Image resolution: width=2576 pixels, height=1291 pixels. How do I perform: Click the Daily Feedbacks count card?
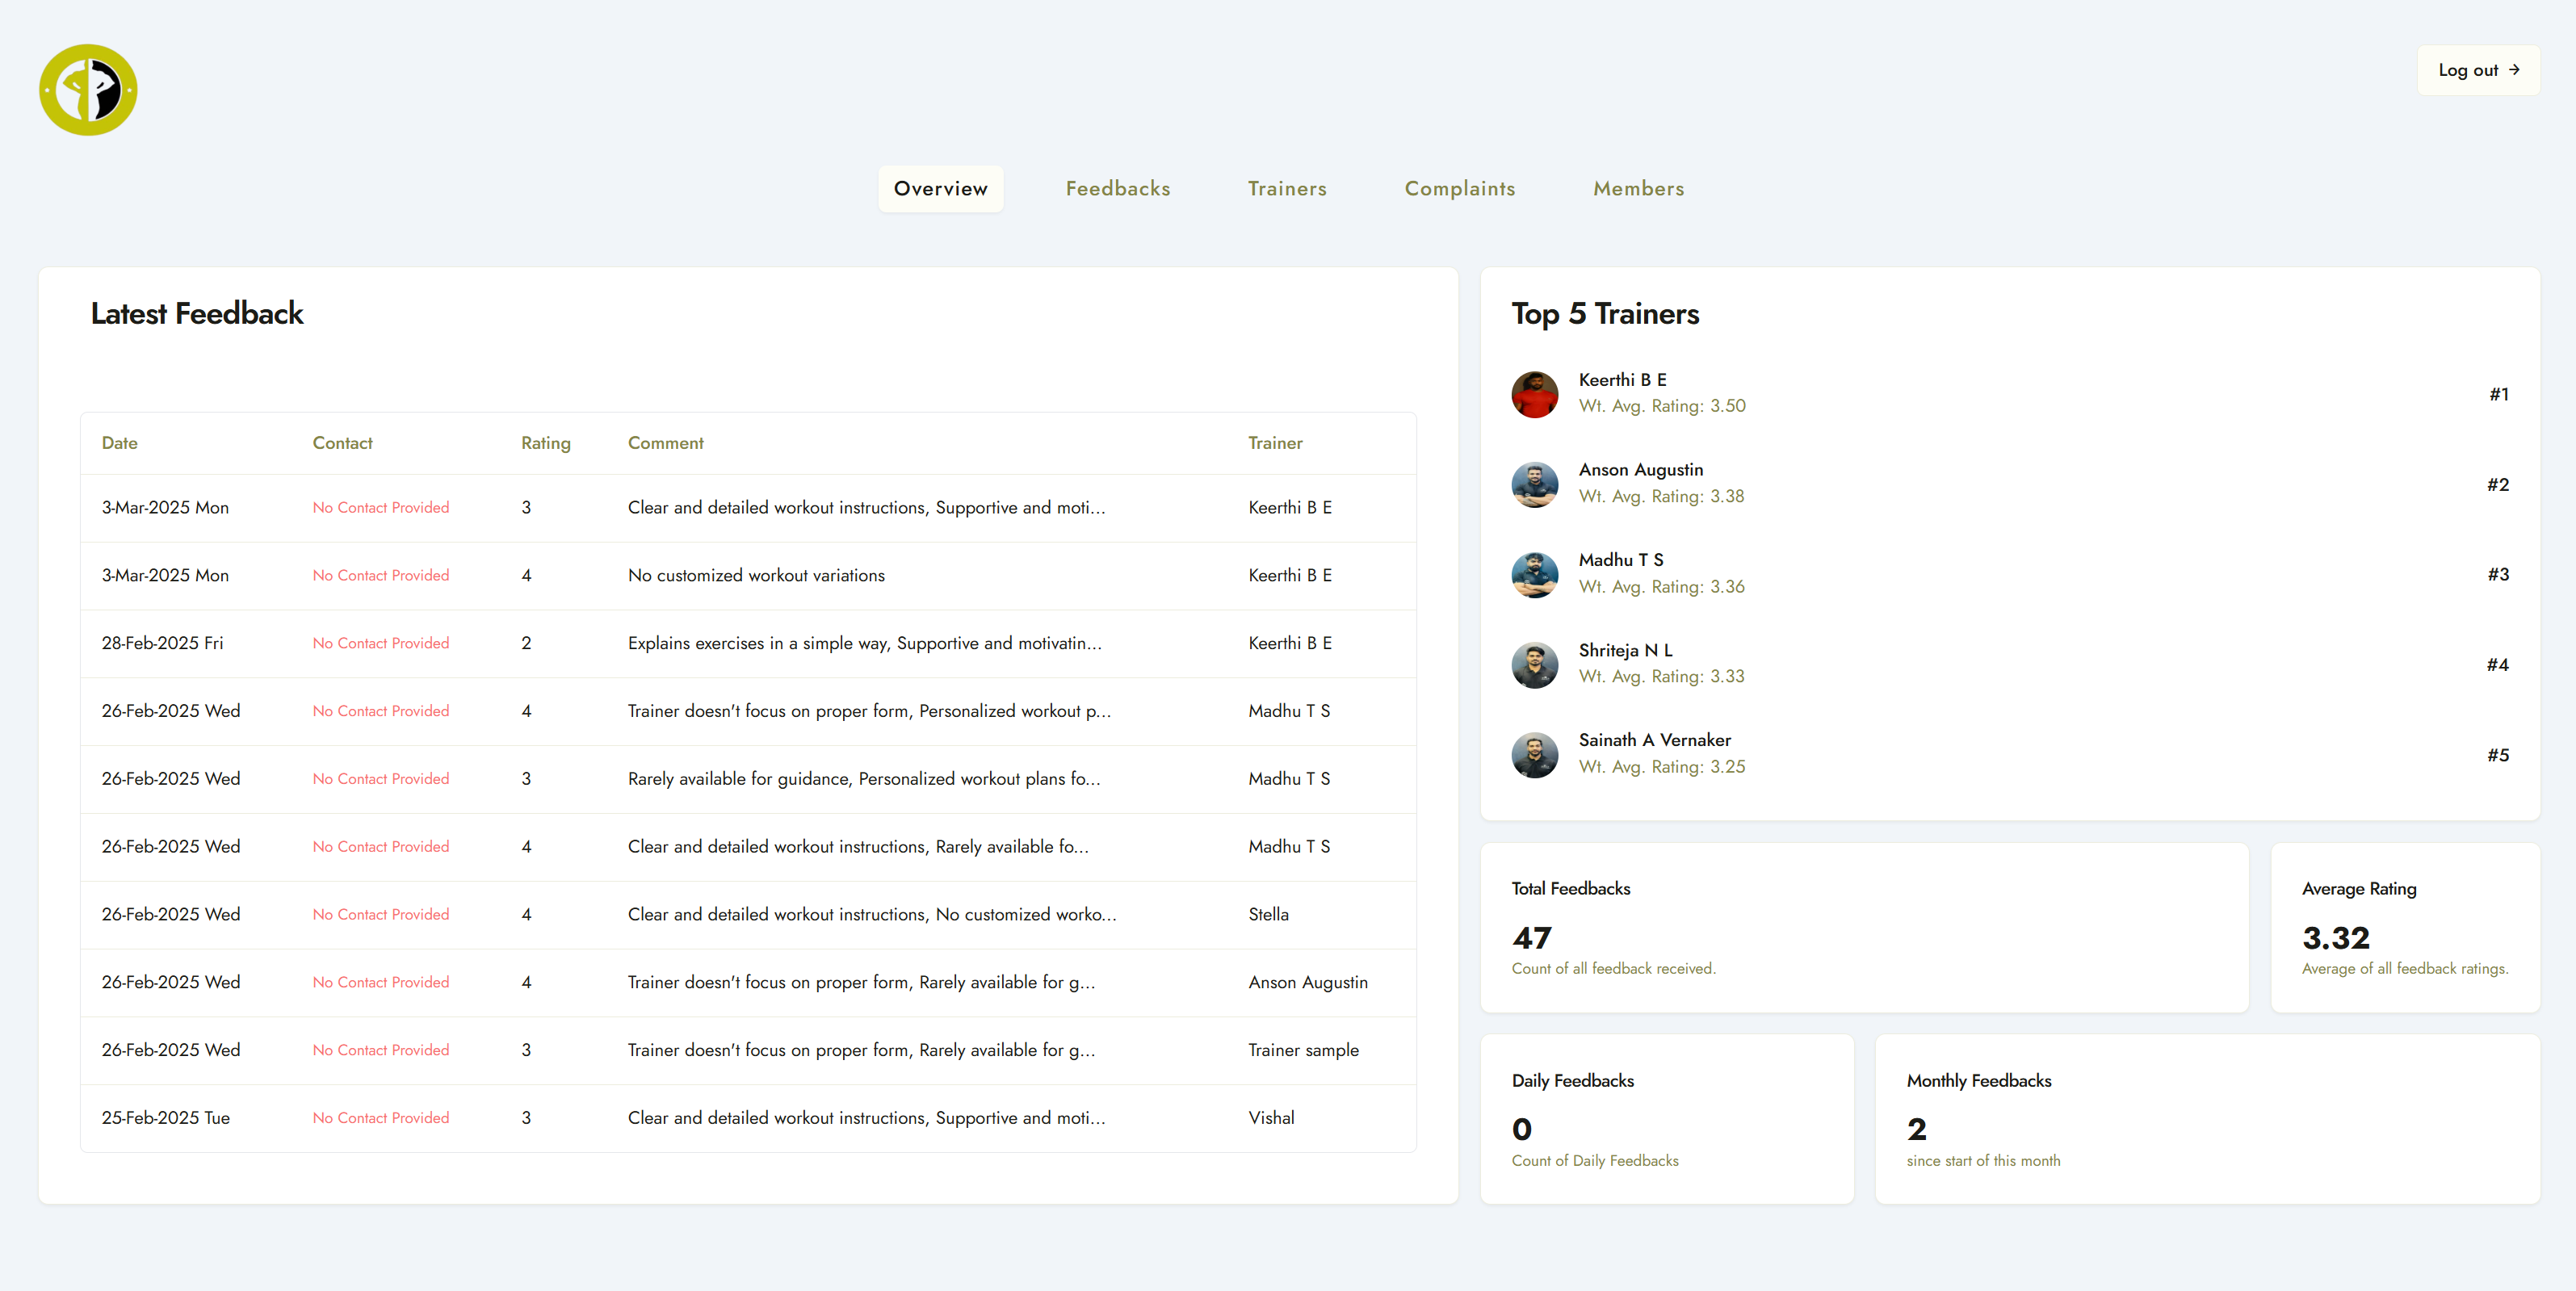coord(1666,1119)
